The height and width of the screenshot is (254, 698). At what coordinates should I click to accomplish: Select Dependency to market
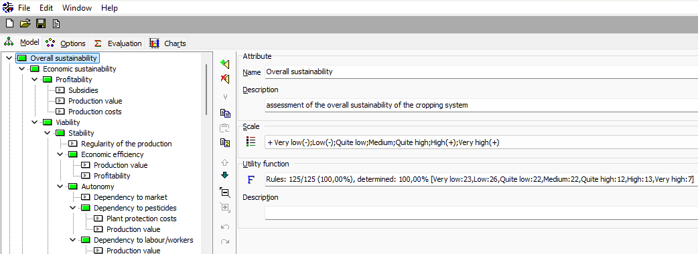point(131,197)
